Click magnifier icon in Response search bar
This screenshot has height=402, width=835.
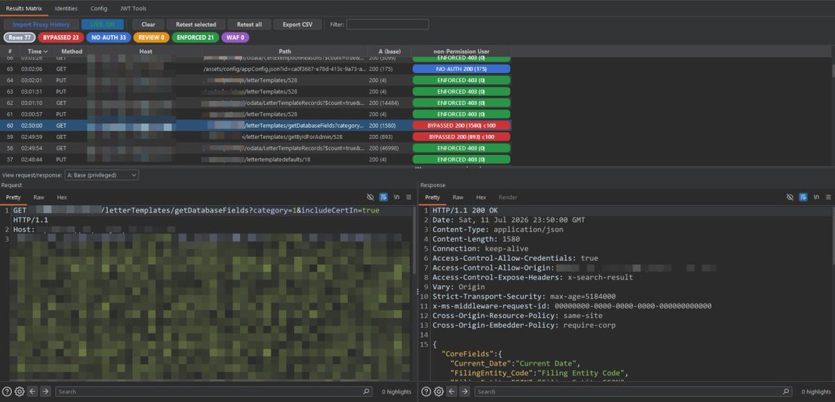tap(786, 392)
